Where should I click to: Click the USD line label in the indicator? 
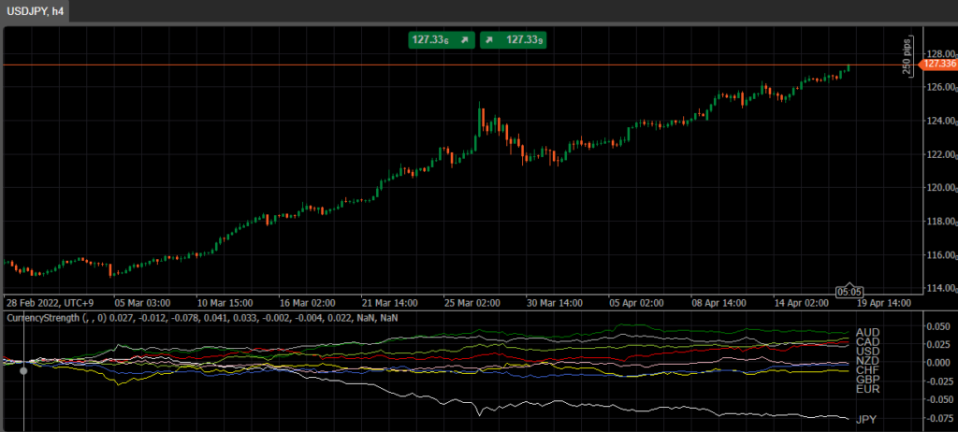click(868, 352)
